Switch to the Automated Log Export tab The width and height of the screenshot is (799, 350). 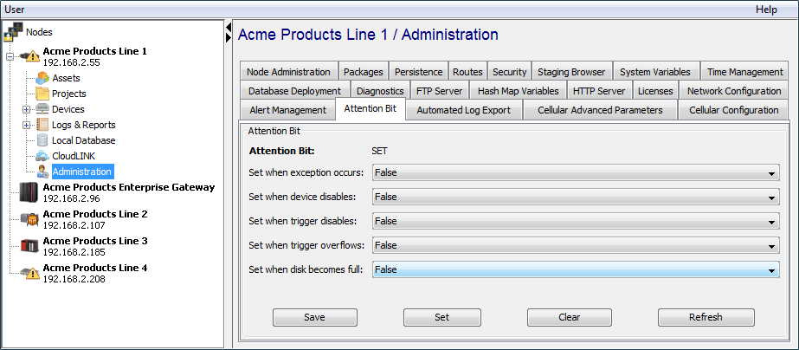pyautogui.click(x=464, y=110)
